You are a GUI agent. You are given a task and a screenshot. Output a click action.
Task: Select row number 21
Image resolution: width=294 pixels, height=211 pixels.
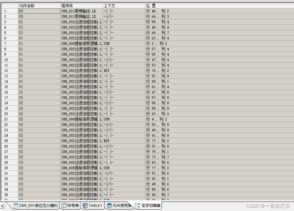point(10,119)
